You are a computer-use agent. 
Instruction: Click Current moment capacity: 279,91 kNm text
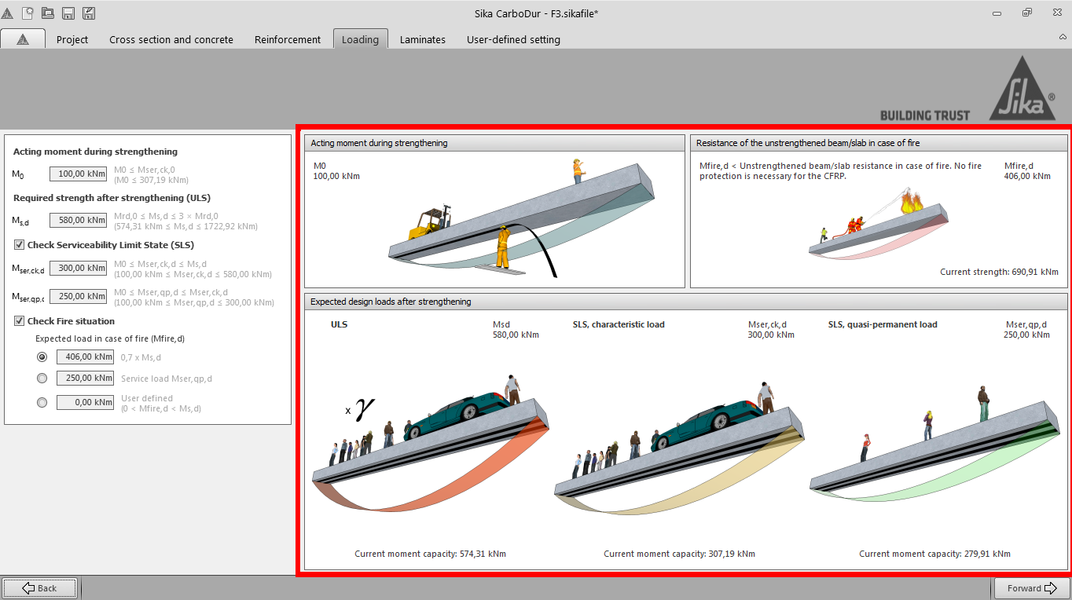(934, 554)
